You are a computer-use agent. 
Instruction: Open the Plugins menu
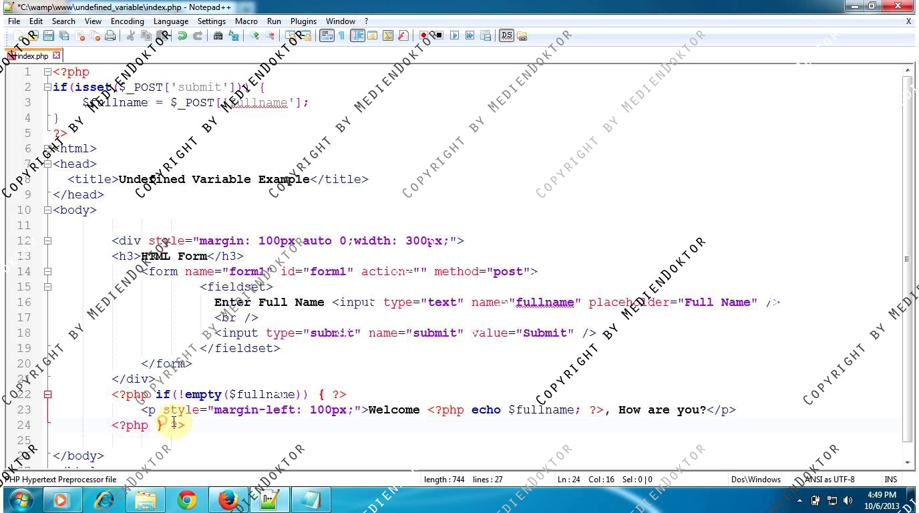[x=303, y=21]
